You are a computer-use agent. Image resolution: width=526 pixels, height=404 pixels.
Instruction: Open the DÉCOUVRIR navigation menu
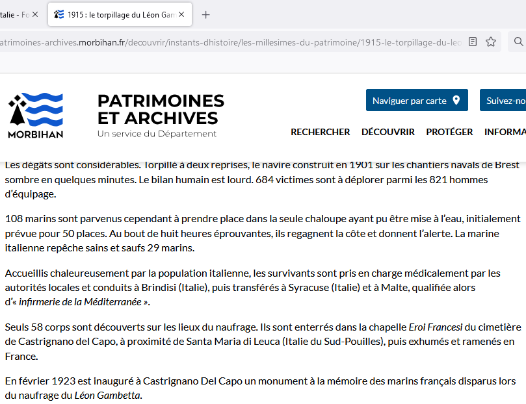[388, 132]
